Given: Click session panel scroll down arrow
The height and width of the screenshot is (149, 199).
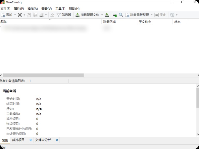Looking at the screenshot, I should click(x=198, y=134).
